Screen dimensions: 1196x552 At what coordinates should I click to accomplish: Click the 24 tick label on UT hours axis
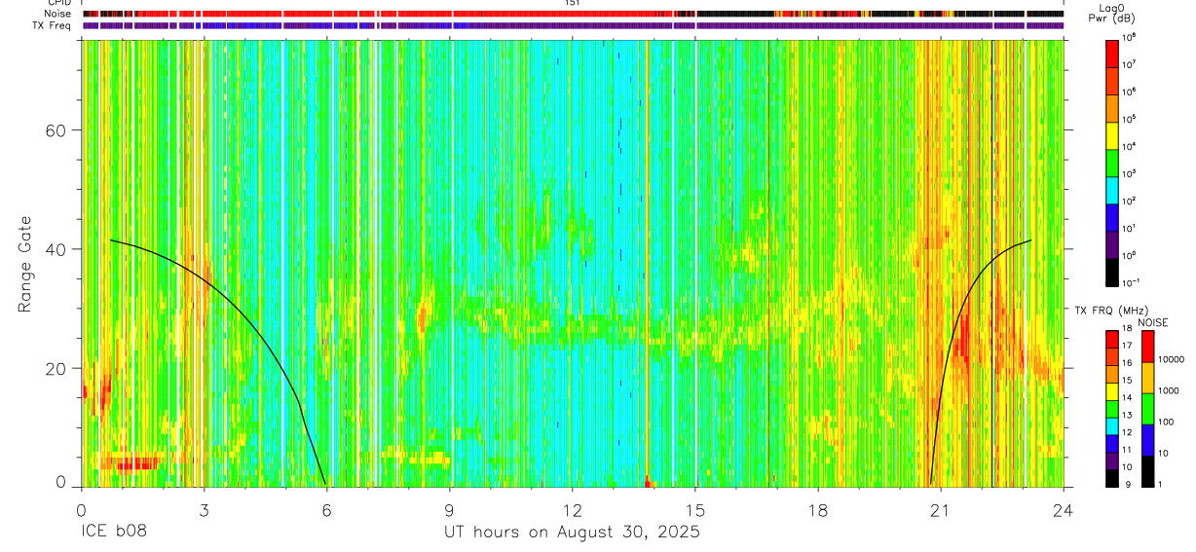[x=1064, y=510]
